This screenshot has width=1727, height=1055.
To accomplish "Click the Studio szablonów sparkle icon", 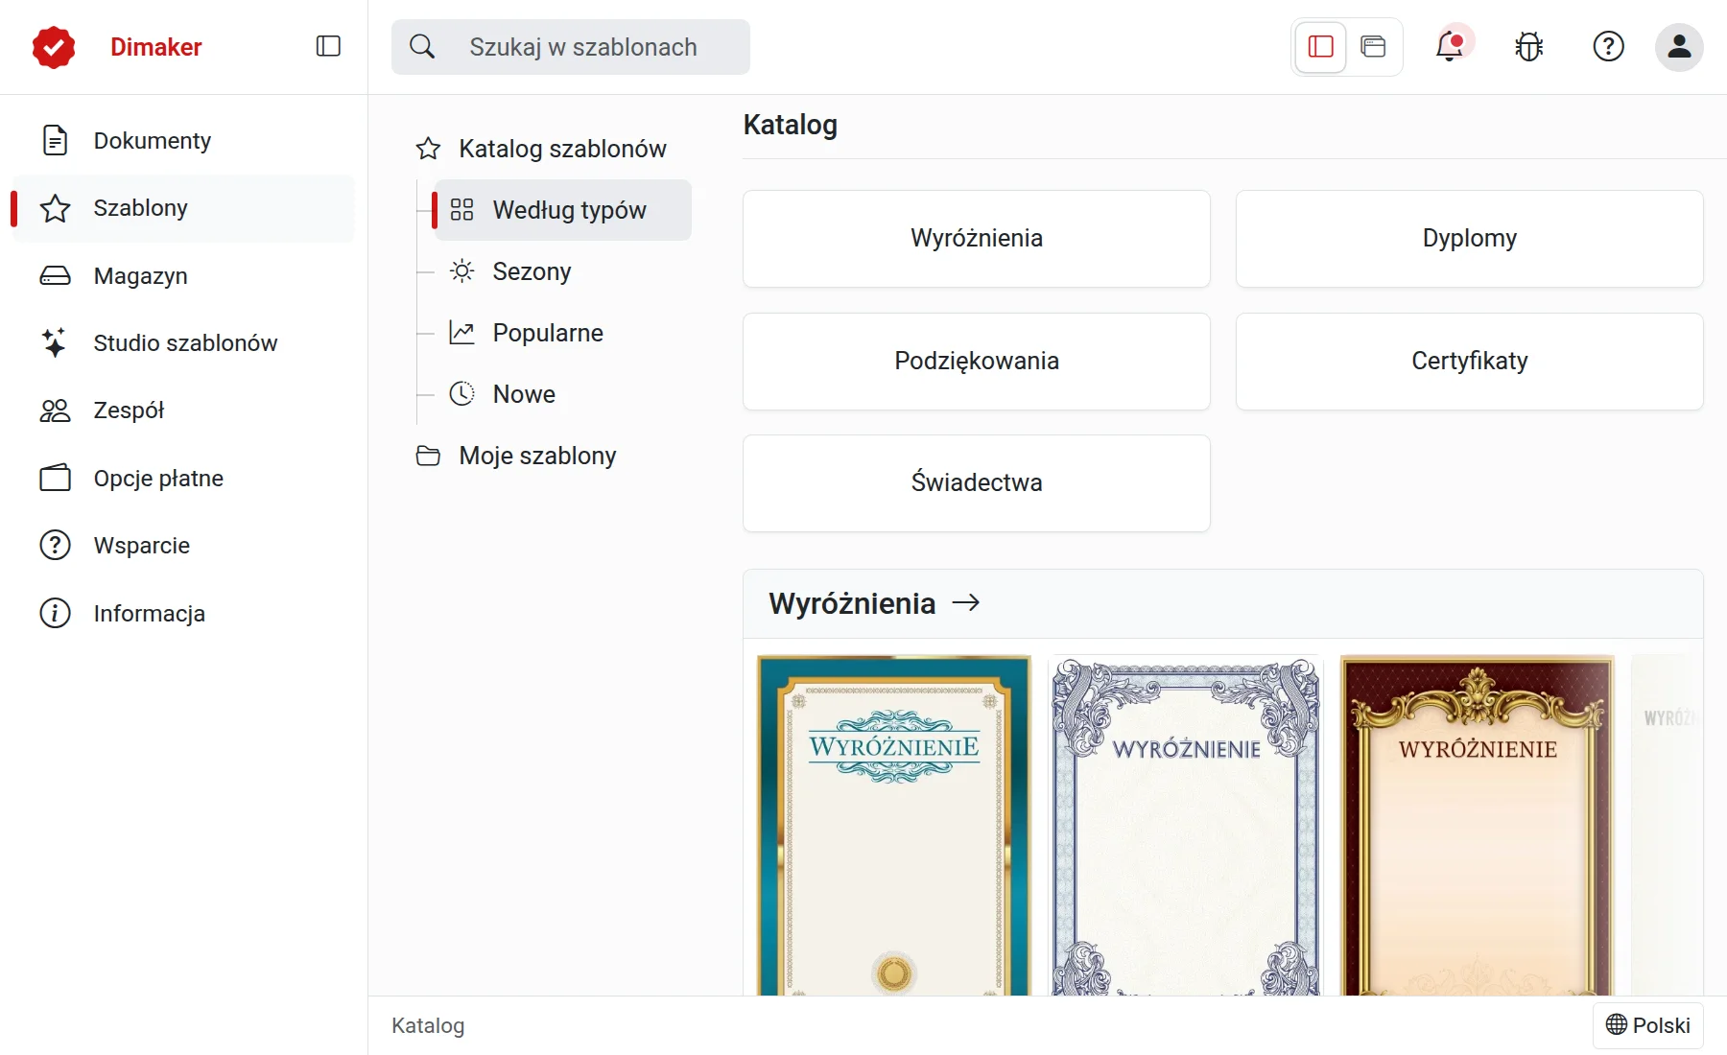I will (x=55, y=343).
